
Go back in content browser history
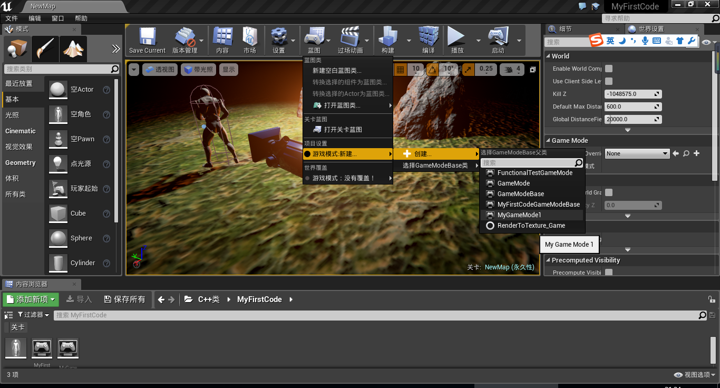coord(161,299)
